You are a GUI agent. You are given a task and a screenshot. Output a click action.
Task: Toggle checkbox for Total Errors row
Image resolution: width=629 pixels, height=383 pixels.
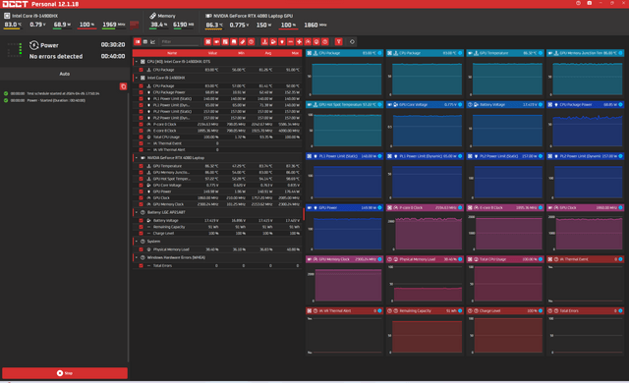pyautogui.click(x=141, y=265)
